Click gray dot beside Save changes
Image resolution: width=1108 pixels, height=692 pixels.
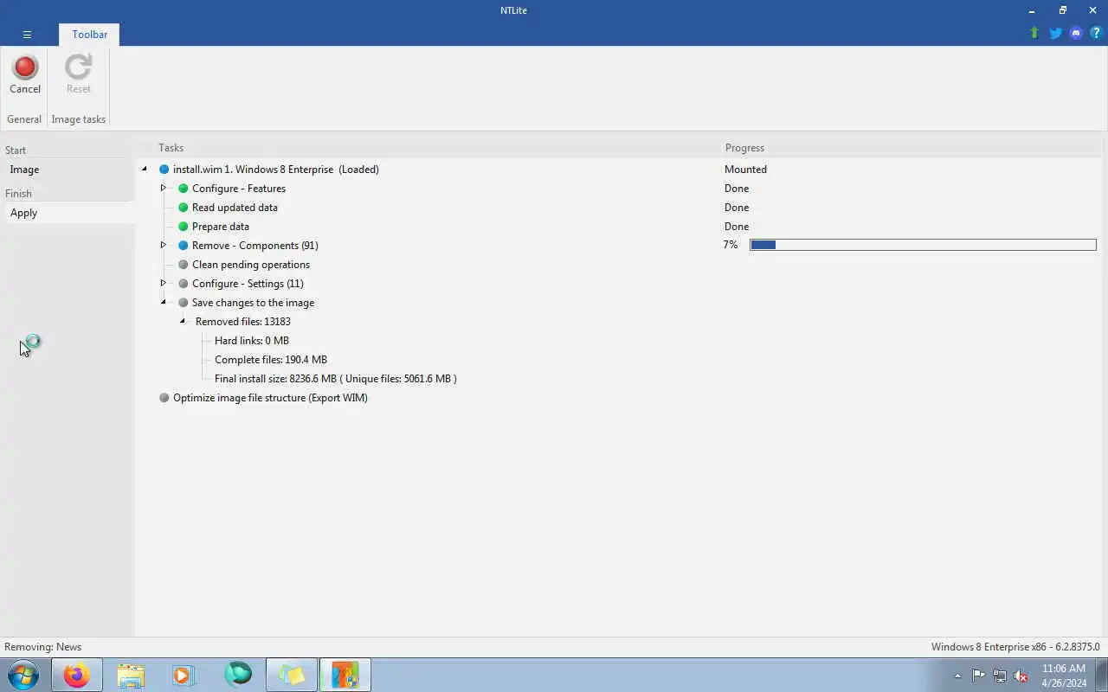[x=184, y=303]
